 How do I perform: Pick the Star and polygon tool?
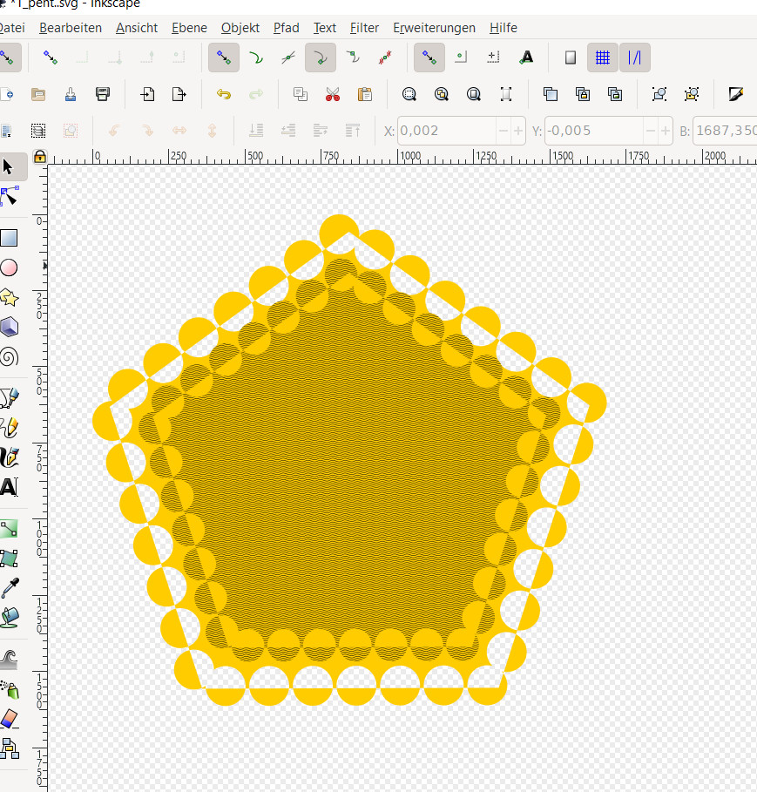coord(9,297)
